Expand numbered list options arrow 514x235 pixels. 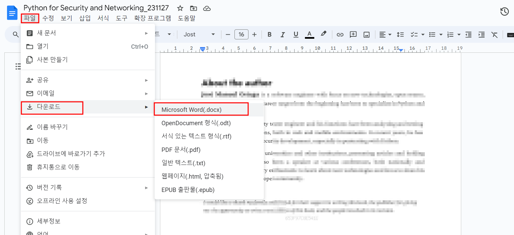(x=459, y=34)
